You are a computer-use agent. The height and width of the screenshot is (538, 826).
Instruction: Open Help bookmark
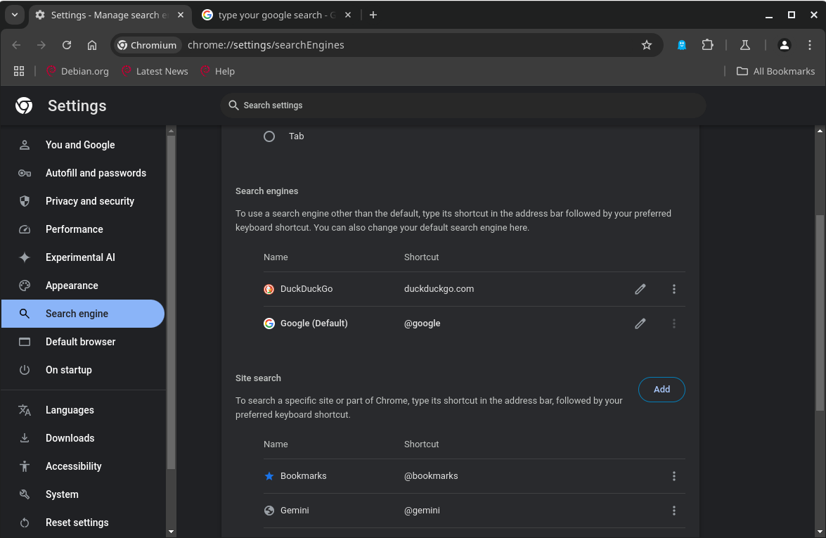click(x=217, y=71)
